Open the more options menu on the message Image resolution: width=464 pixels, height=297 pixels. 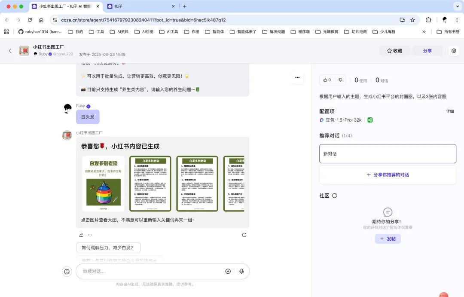pos(297,78)
